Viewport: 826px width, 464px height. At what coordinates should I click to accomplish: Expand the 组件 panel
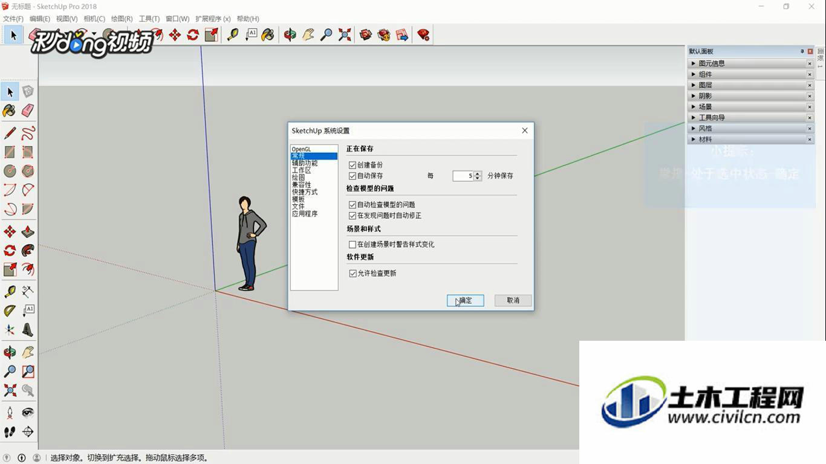[750, 74]
